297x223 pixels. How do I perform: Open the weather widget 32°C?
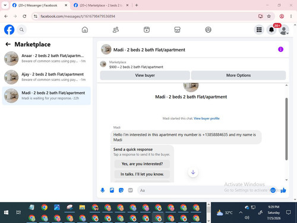point(225,213)
